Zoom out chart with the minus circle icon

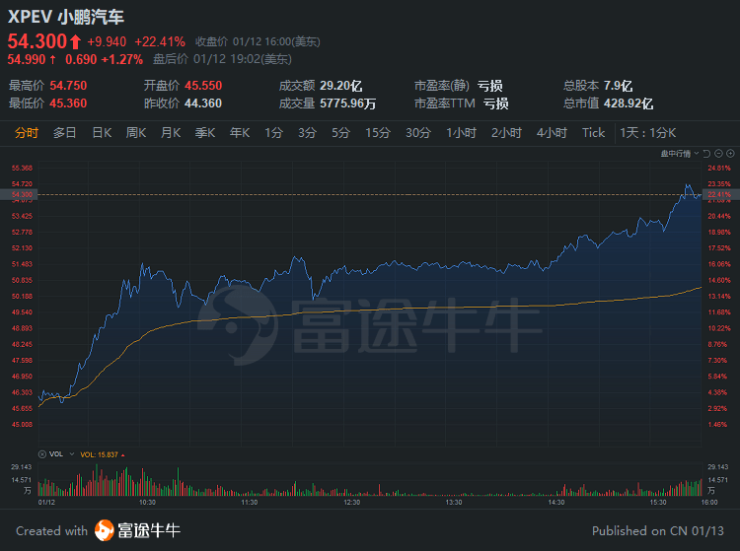tap(718, 154)
